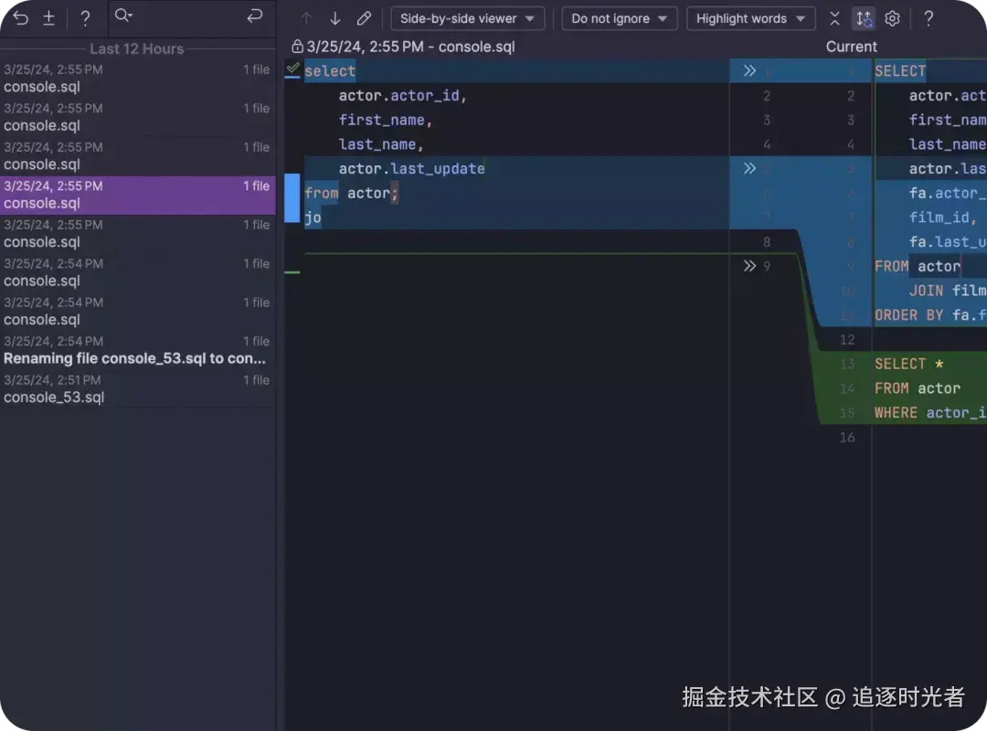This screenshot has height=731, width=987.
Task: Apply the first chunk with the line 1 arrows
Action: tap(749, 71)
